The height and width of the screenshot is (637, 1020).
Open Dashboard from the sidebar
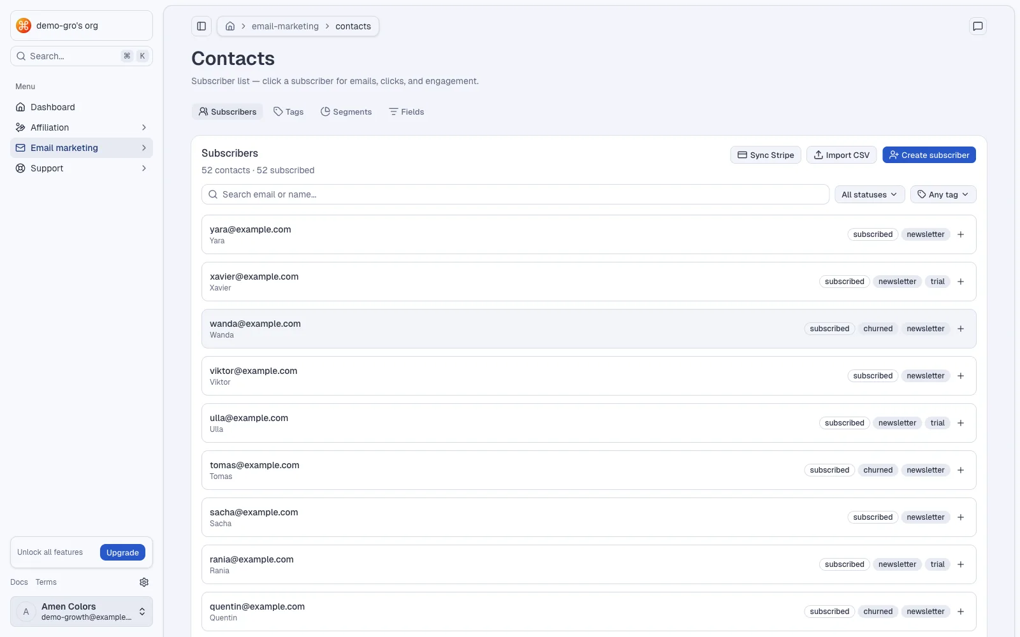pyautogui.click(x=82, y=107)
